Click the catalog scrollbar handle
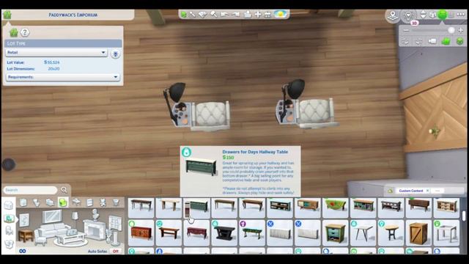Screen dimensions: 469x264 tap(464, 216)
